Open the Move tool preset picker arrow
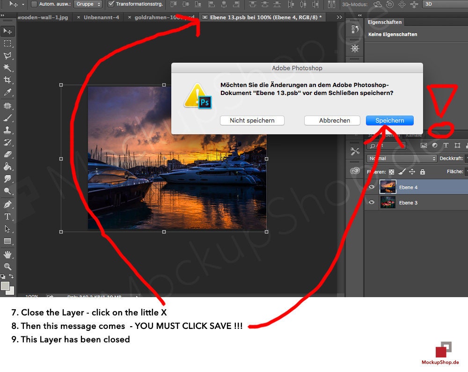468x372 pixels. coord(23,5)
